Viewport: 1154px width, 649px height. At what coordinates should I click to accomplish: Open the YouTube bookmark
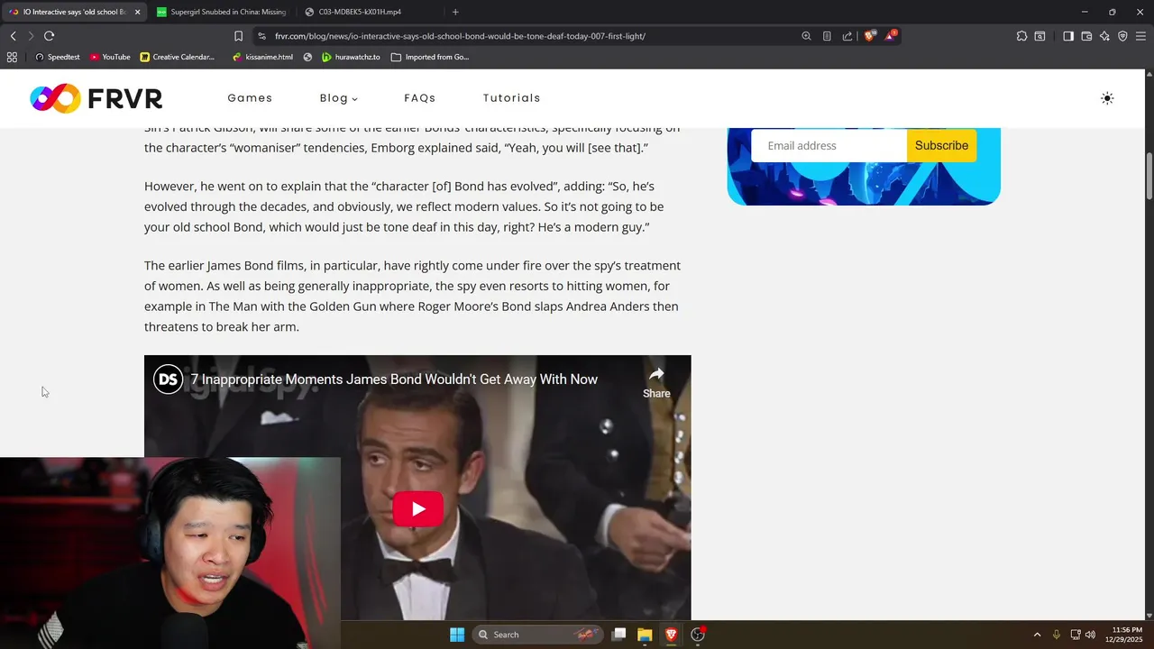click(110, 57)
